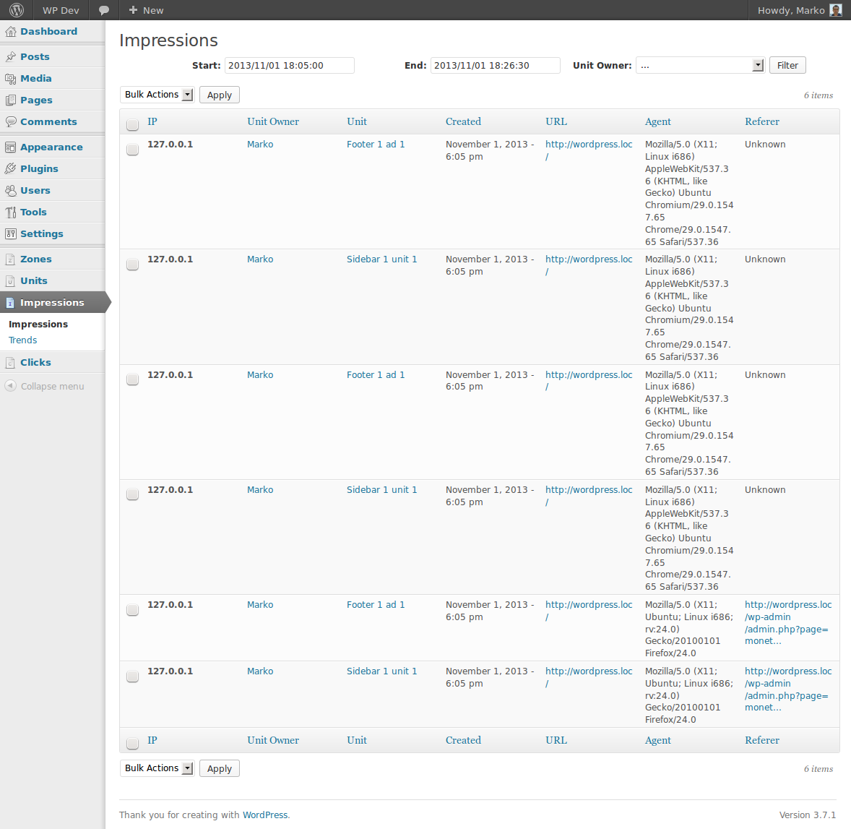
Task: Click the Start date input field
Action: click(289, 66)
